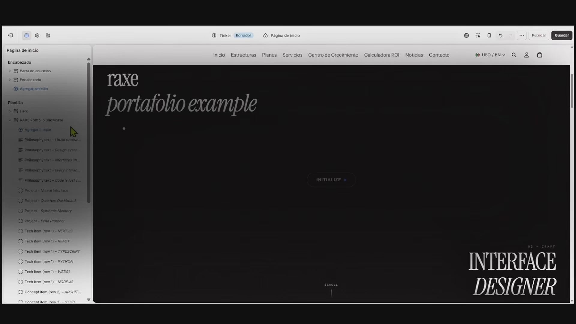Screen dimensions: 576x324
Task: Redo the last change
Action: click(x=511, y=35)
